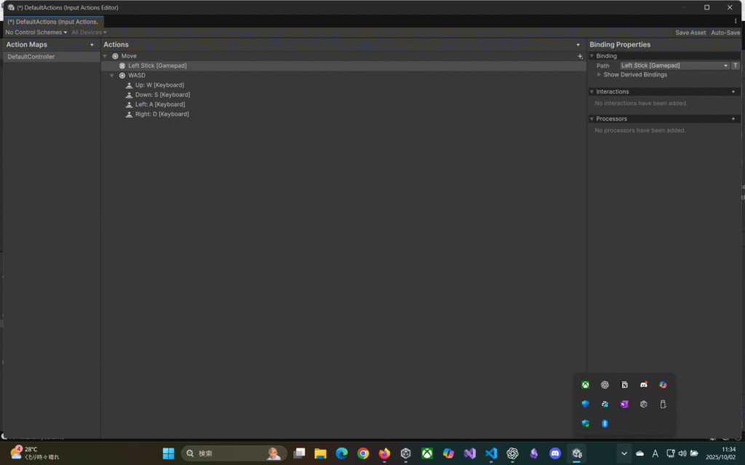Open the window's three-dot options menu
This screenshot has width=745, height=465.
coord(736,21)
